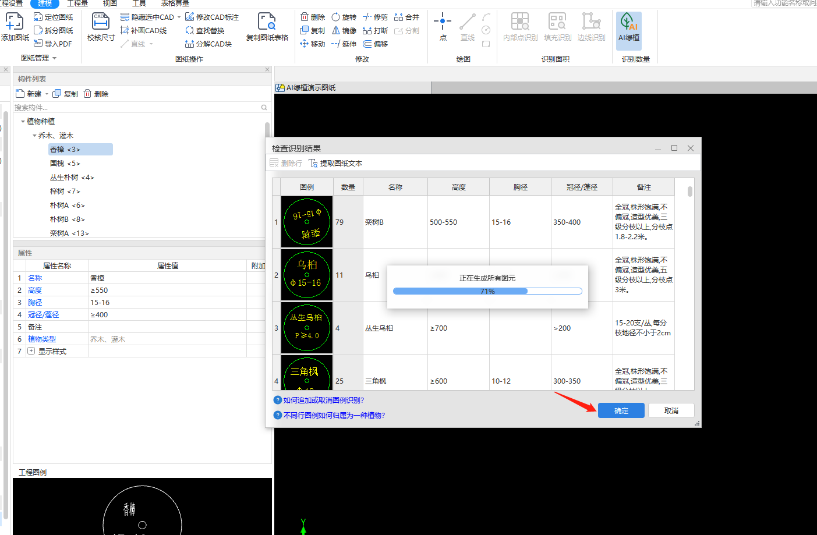
Task: Select the 点 point drawing tool
Action: click(x=443, y=27)
